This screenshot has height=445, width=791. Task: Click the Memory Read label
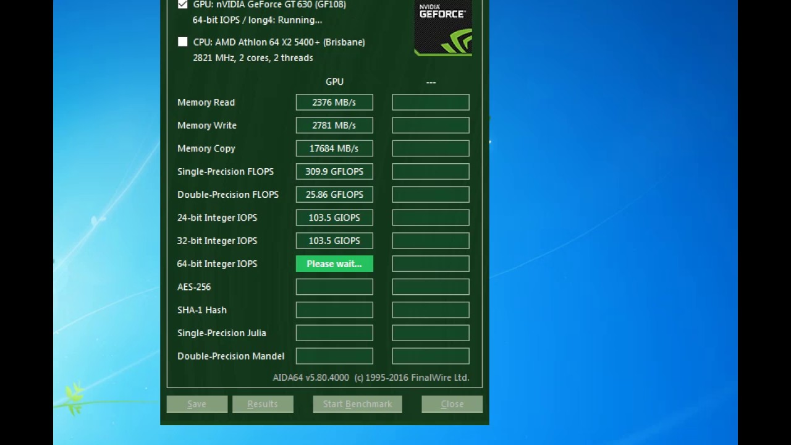(x=206, y=103)
